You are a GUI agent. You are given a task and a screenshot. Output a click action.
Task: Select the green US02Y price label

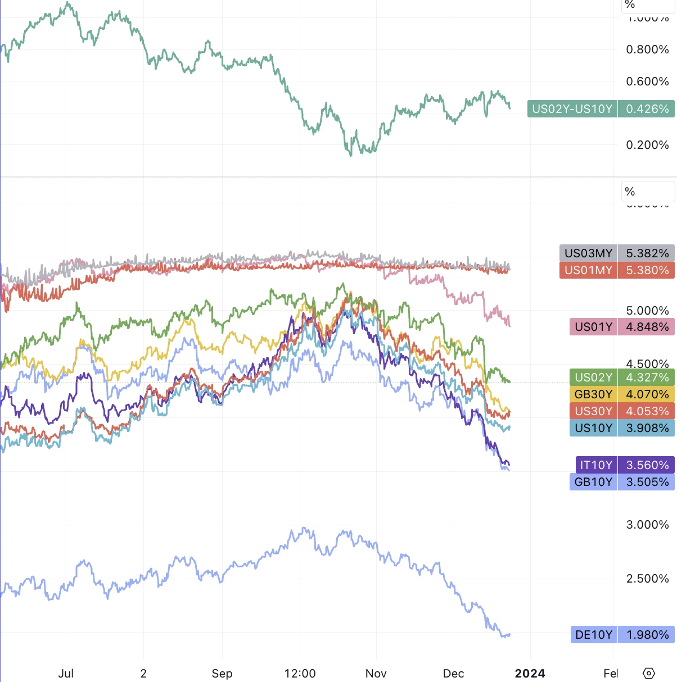pos(621,378)
